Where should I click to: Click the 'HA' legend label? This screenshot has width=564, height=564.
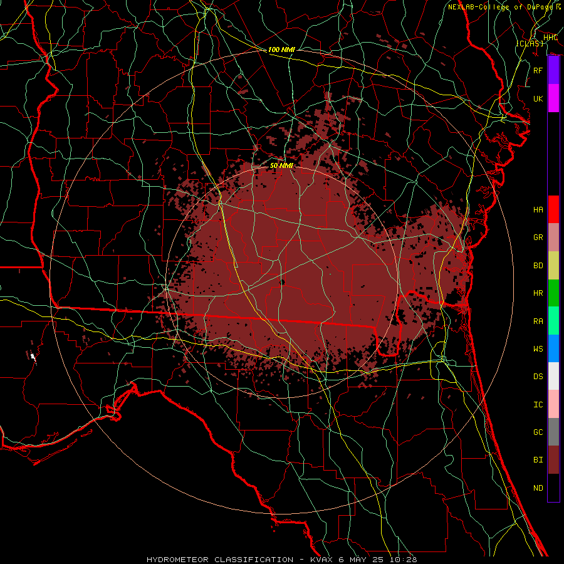coord(538,210)
